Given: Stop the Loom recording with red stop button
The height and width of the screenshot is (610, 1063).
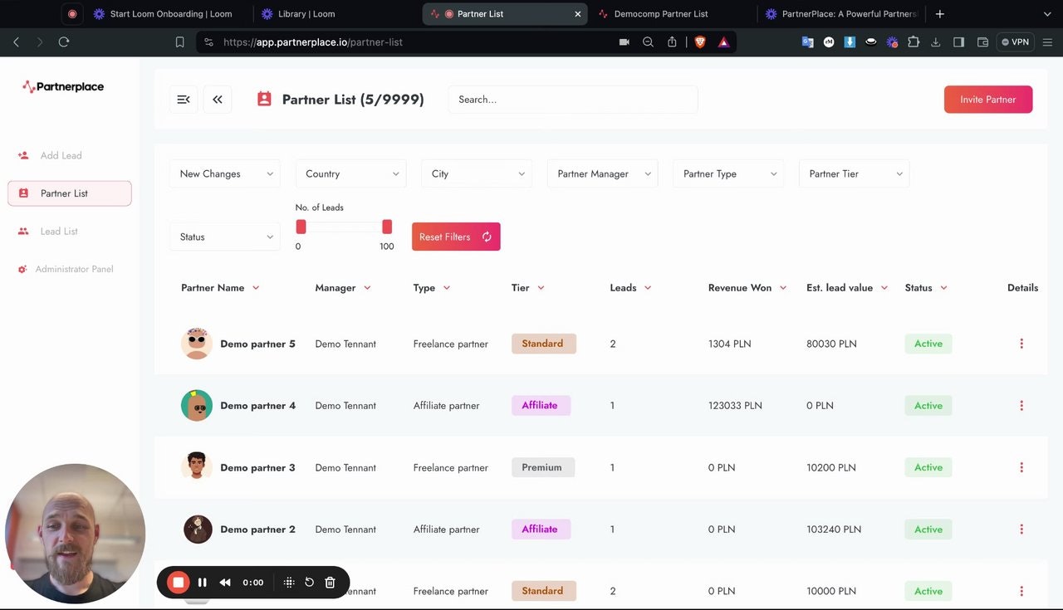Looking at the screenshot, I should coord(178,582).
